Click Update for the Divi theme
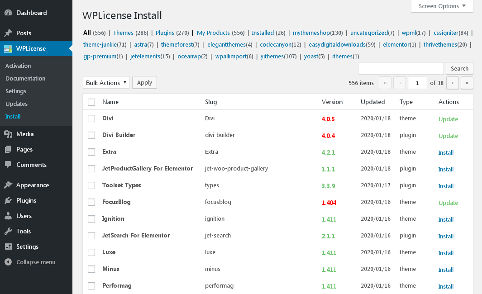The image size is (482, 294). [448, 119]
